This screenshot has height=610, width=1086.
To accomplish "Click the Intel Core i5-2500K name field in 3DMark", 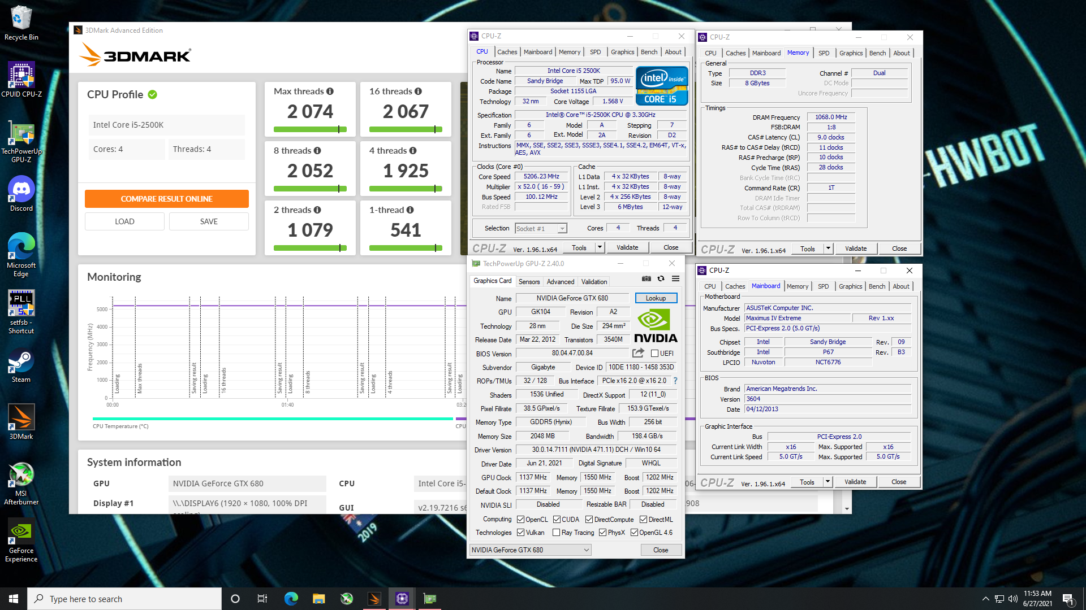I will 167,125.
